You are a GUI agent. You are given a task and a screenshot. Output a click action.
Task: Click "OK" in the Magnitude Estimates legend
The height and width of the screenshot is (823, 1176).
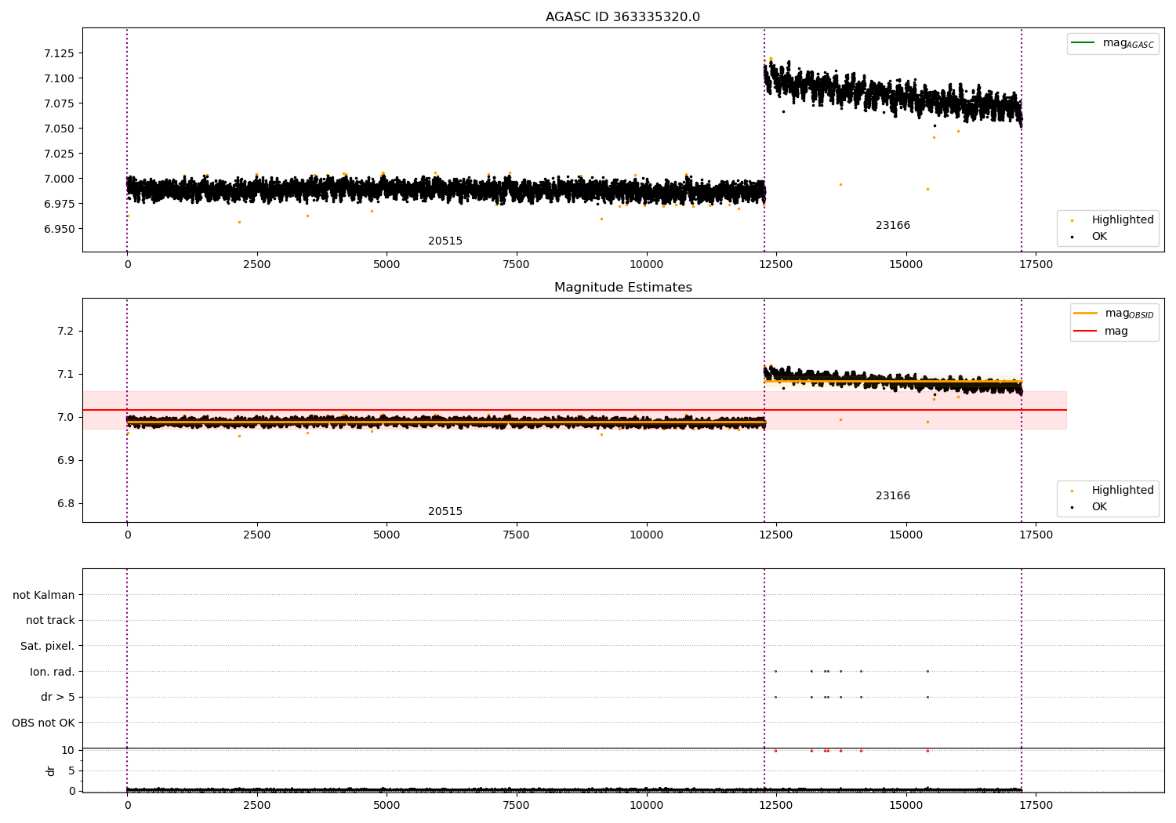[1099, 507]
